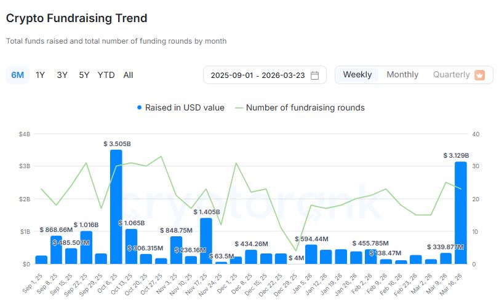Screen dimensions: 499x305
Task: Switch to the 3Y range
Action: pos(62,75)
